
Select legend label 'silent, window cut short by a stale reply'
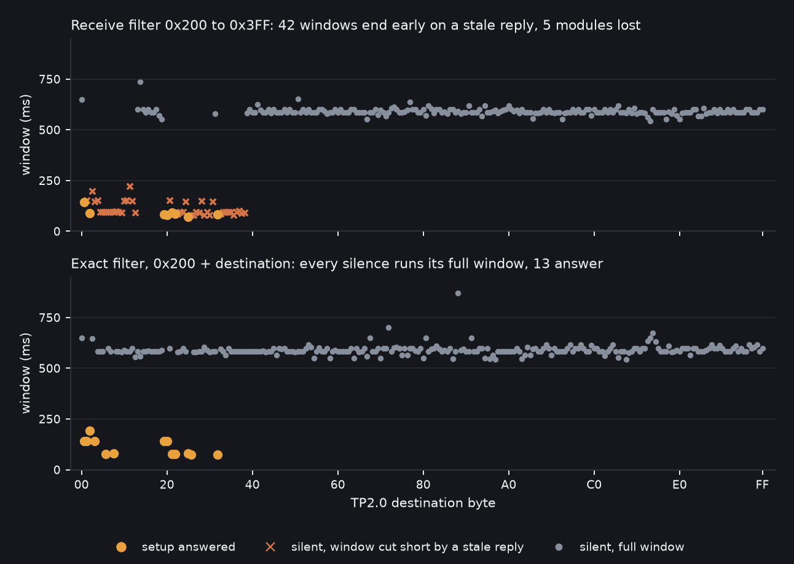(x=407, y=547)
